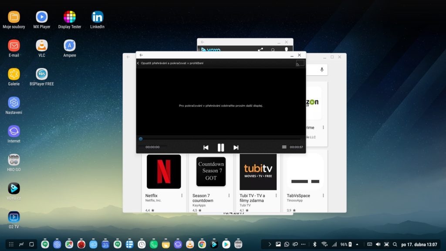Click the video seek bar handle

pyautogui.click(x=141, y=139)
